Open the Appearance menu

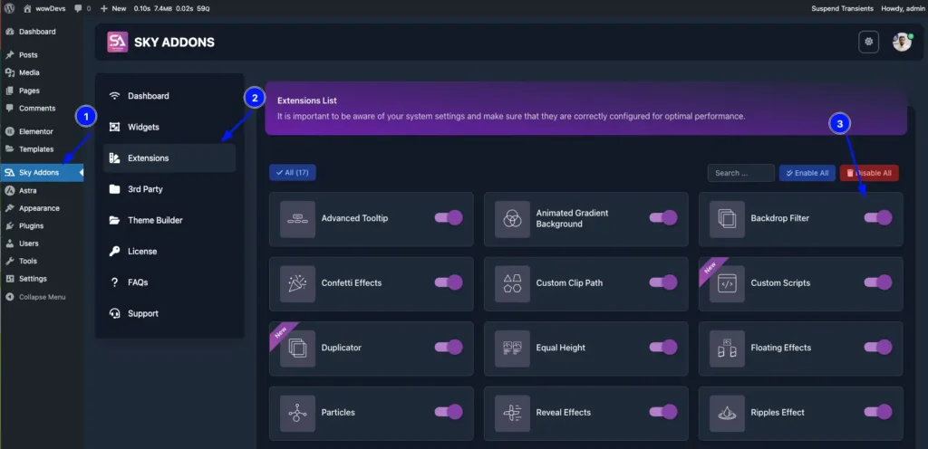pos(42,208)
